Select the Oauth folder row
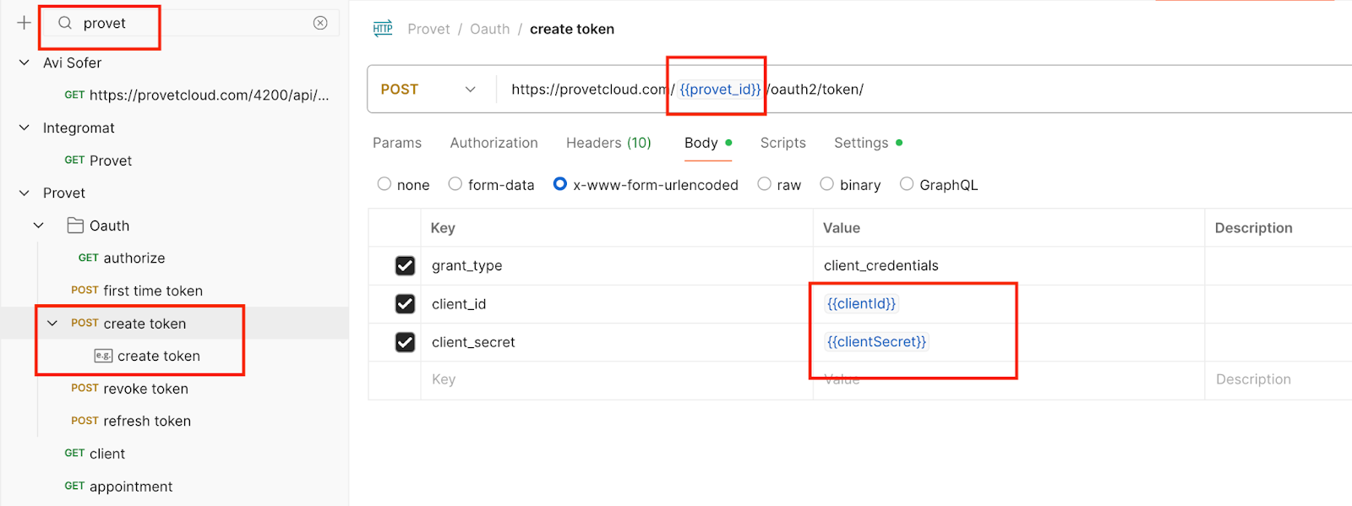 tap(174, 226)
